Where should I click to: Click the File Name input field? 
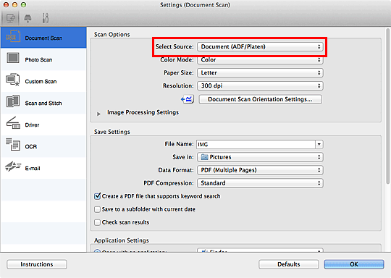[x=256, y=144]
